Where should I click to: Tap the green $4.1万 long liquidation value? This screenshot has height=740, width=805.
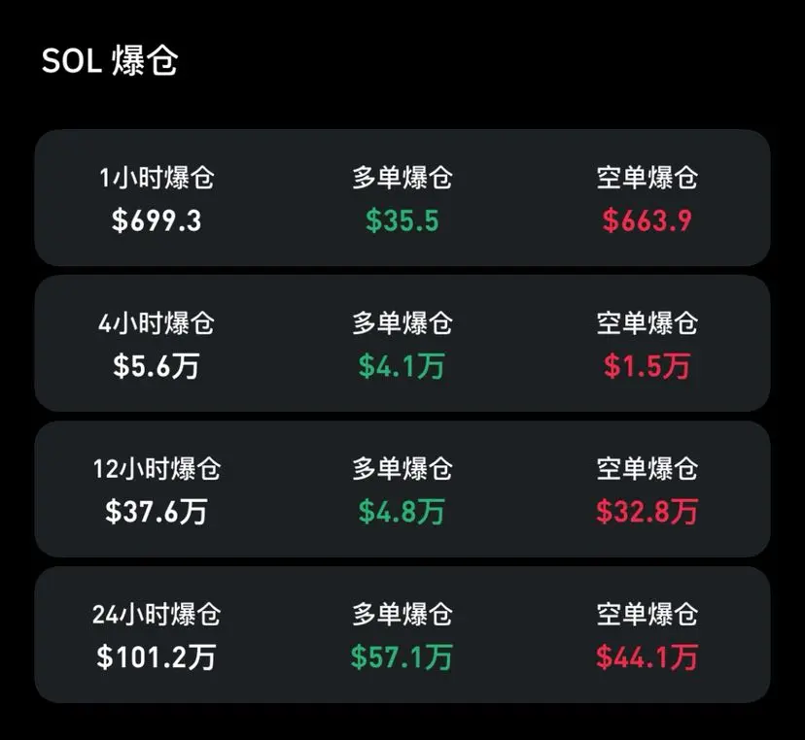(402, 366)
